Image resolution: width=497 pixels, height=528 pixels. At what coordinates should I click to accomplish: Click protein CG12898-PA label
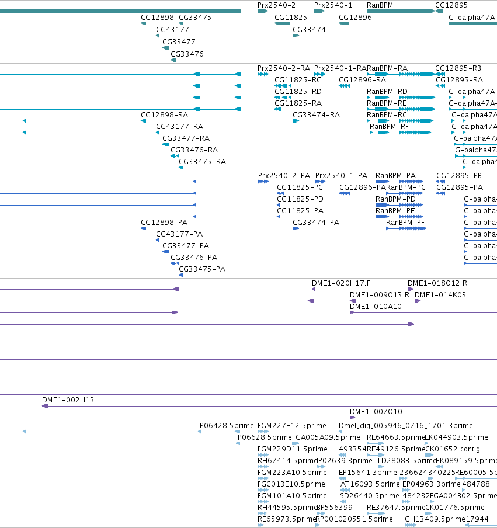tap(164, 223)
